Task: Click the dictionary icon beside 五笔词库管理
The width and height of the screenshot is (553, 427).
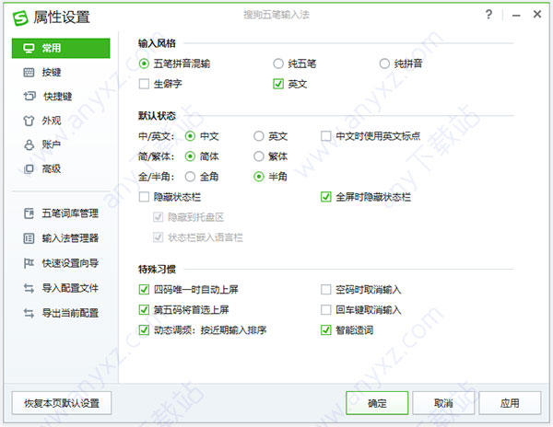Action: click(29, 213)
